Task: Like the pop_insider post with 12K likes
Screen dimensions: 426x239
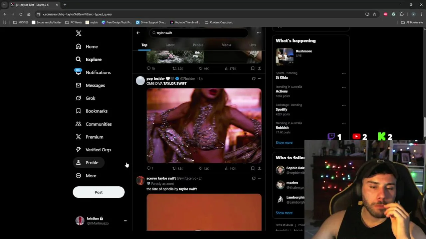Action: tap(204, 168)
